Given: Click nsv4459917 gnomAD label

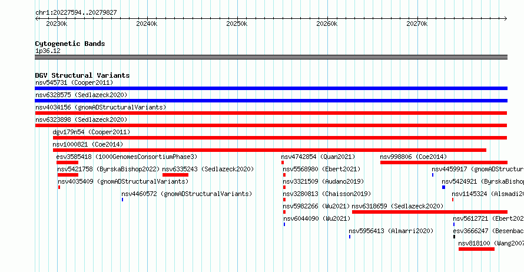Looking at the screenshot, I should [478, 169].
